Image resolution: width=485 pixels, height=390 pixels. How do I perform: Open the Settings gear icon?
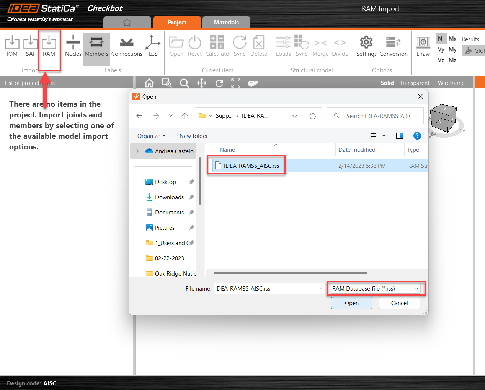pyautogui.click(x=366, y=43)
